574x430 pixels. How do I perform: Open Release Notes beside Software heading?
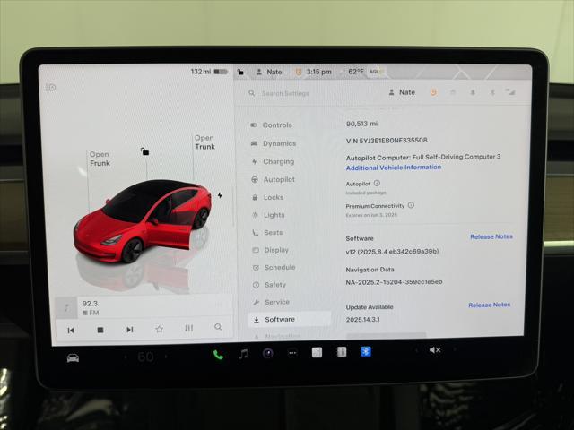coord(491,236)
